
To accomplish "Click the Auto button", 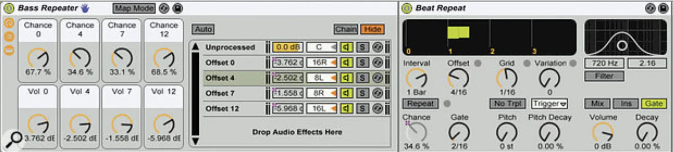I will coord(203,29).
